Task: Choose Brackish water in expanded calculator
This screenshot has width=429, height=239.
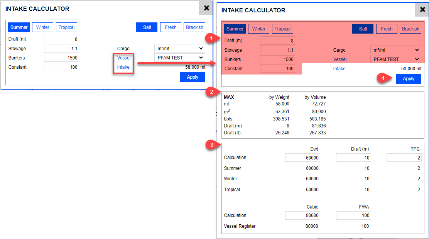Action: (410, 29)
